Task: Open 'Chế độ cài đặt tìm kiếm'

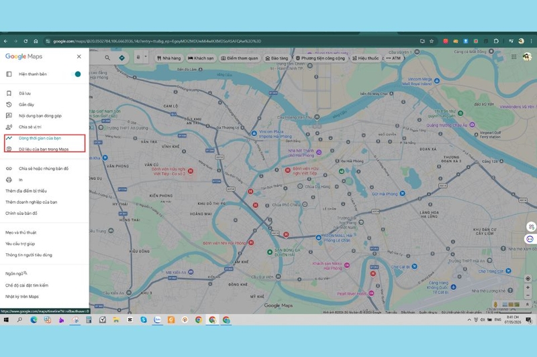Action: coord(27,285)
